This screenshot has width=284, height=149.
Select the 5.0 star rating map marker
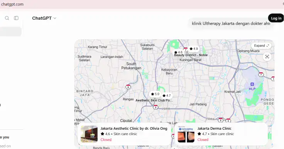[155, 94]
